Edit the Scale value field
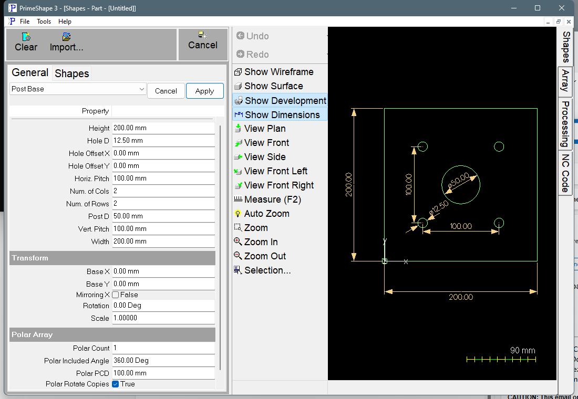The height and width of the screenshot is (399, 578). pos(163,318)
